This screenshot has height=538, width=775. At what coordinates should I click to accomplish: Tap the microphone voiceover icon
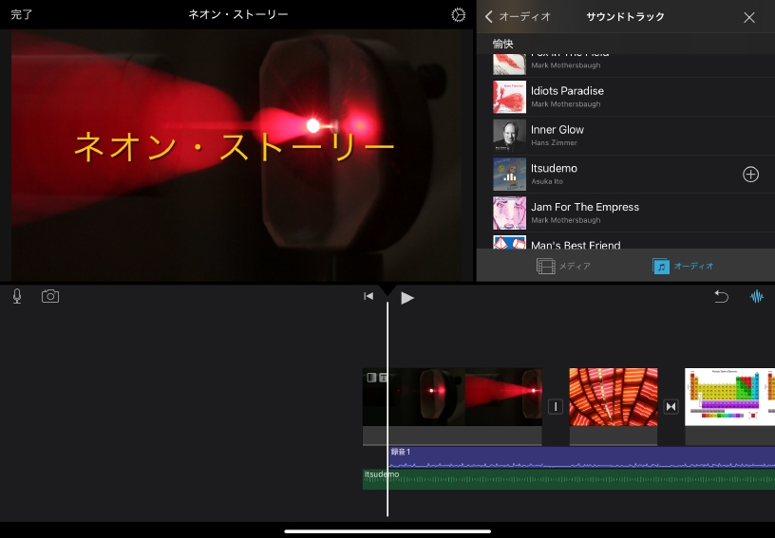pyautogui.click(x=17, y=296)
